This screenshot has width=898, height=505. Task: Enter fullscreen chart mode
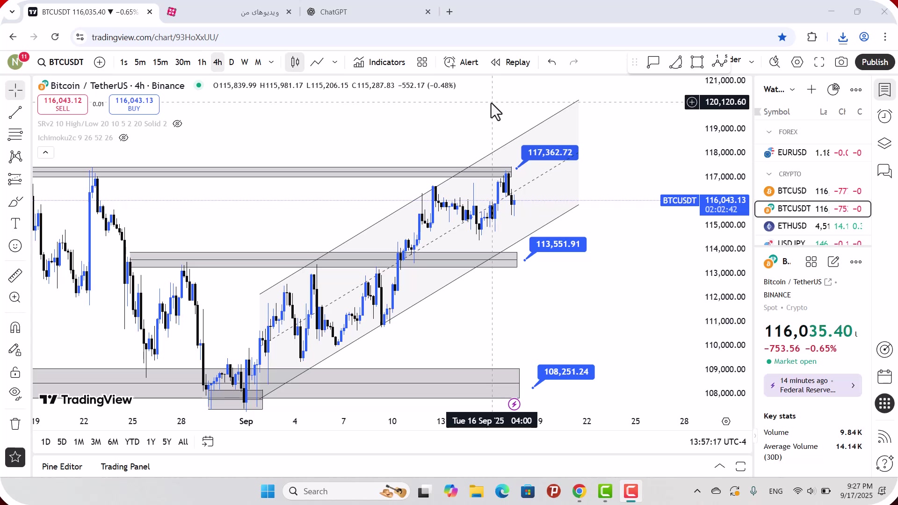tap(819, 62)
